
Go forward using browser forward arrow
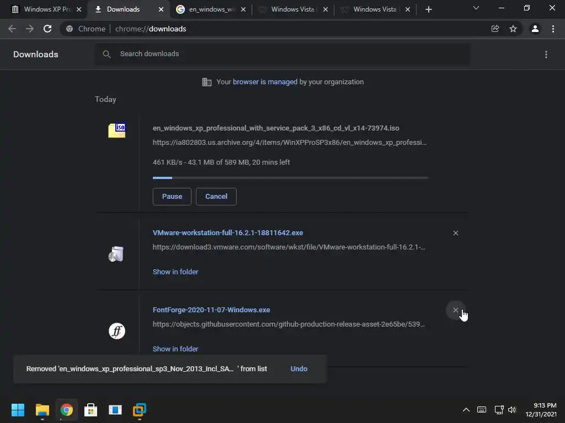tap(30, 29)
